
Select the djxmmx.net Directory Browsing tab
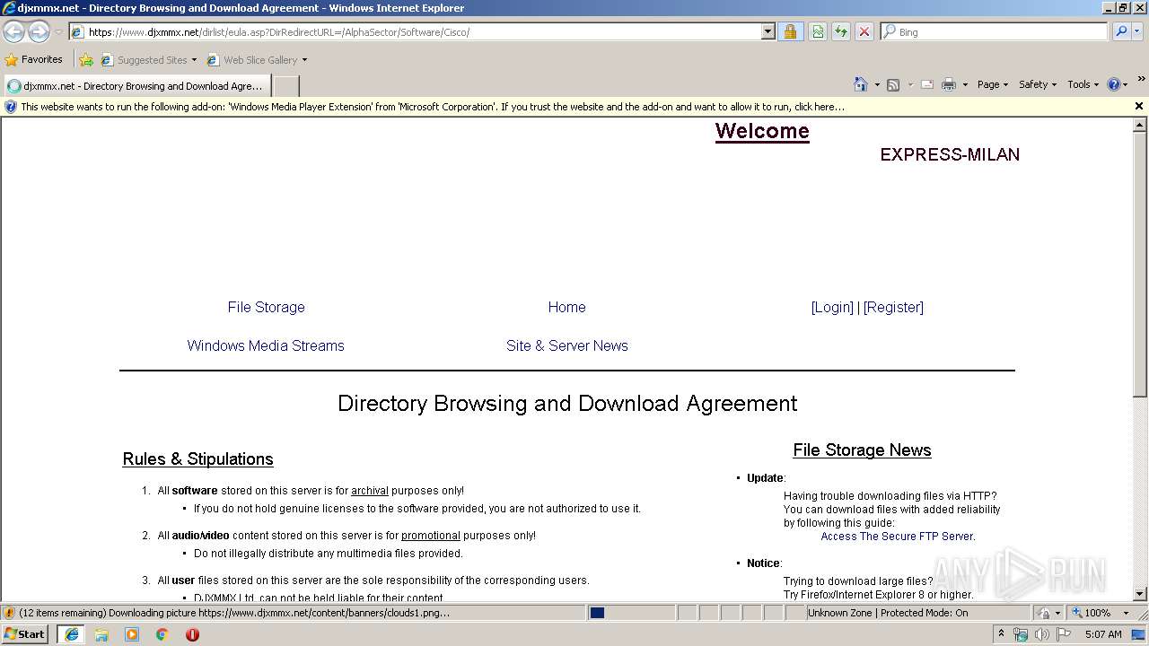(x=136, y=86)
